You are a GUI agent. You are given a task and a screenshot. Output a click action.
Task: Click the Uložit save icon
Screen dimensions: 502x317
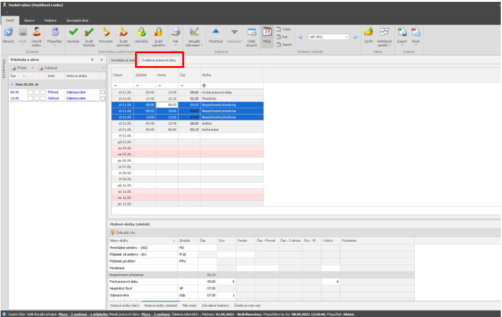point(23,32)
